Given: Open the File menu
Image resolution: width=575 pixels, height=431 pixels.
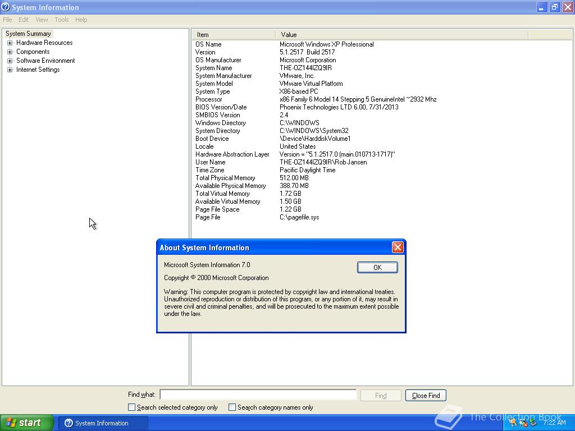Looking at the screenshot, I should (x=7, y=20).
